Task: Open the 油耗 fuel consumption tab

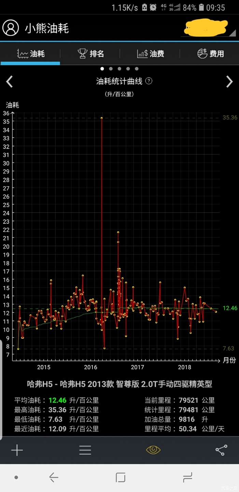Action: pos(31,54)
